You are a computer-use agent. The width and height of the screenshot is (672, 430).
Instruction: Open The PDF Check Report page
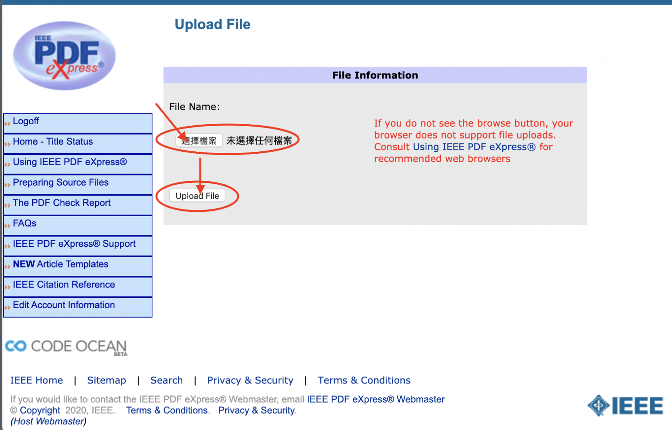(78, 205)
